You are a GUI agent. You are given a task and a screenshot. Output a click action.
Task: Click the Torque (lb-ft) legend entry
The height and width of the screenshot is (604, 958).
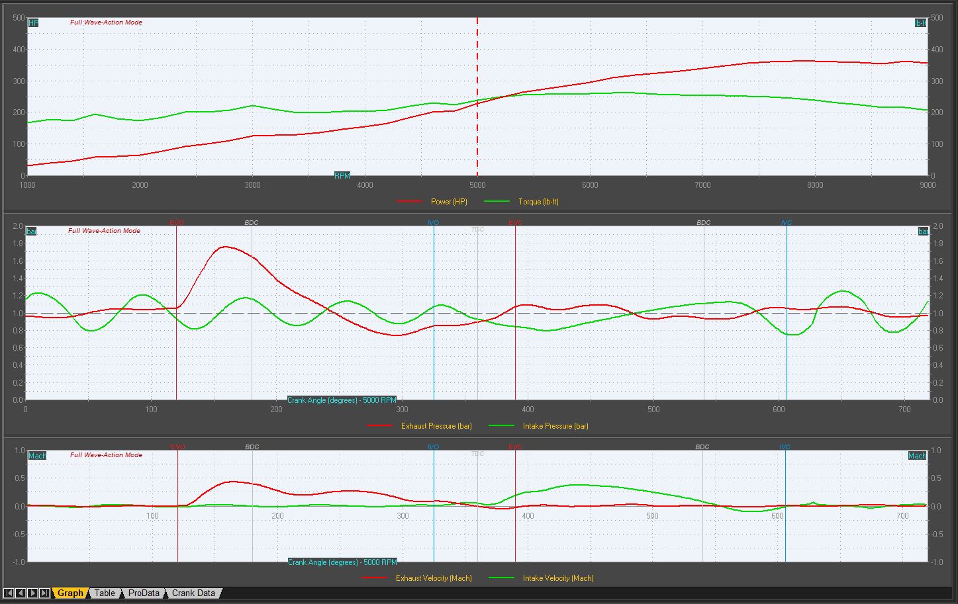pos(538,202)
